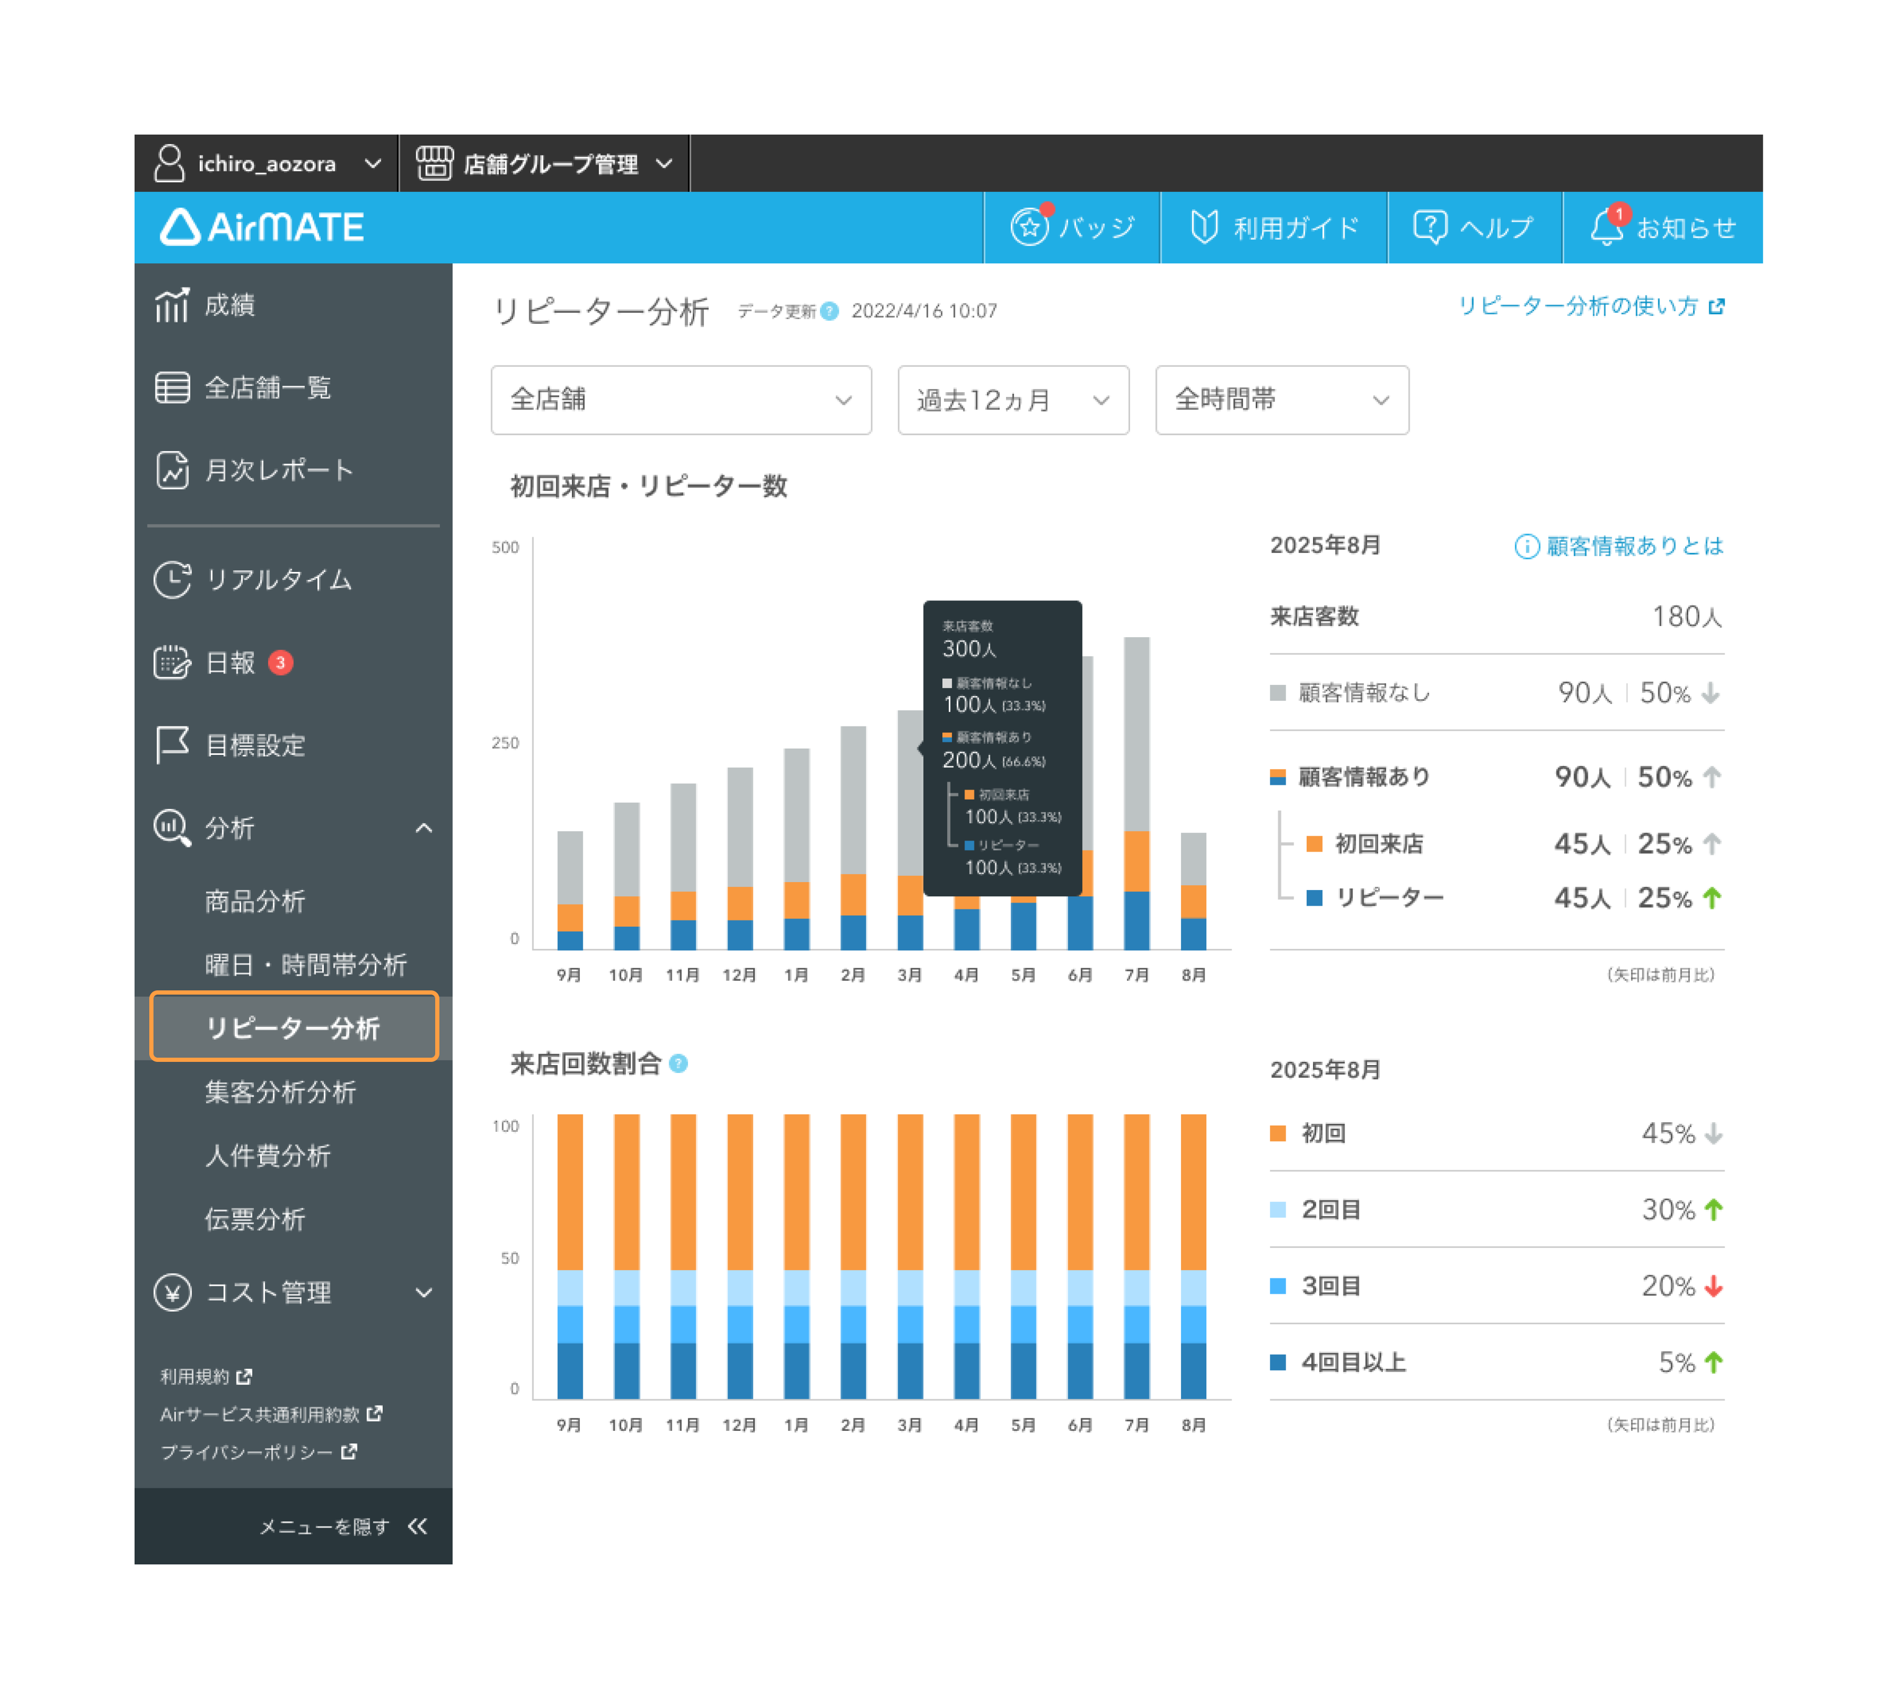Open Airサービス共通利用約款 link

pos(271,1414)
